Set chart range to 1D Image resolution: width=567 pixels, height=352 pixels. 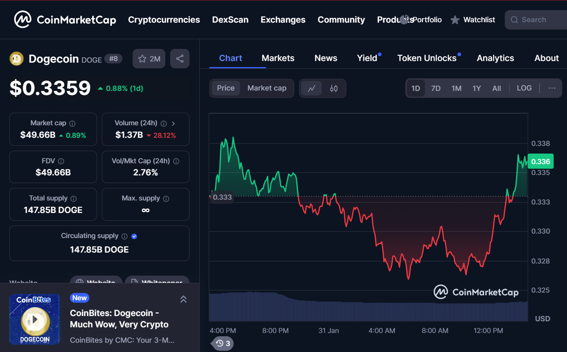pyautogui.click(x=415, y=88)
